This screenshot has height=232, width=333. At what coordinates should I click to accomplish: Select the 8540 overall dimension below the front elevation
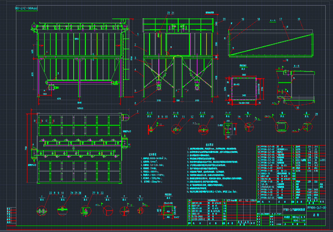coord(79,103)
